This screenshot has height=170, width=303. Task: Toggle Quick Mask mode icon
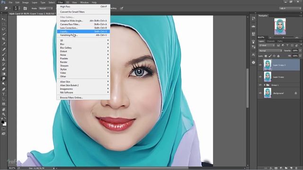click(x=3, y=129)
